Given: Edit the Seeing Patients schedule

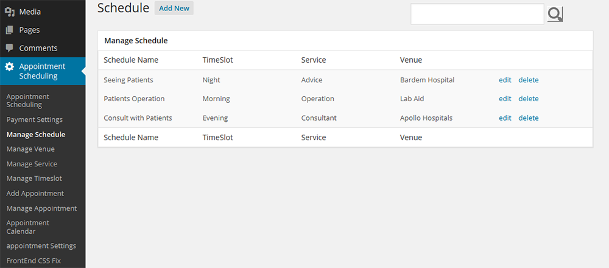Looking at the screenshot, I should pos(505,80).
